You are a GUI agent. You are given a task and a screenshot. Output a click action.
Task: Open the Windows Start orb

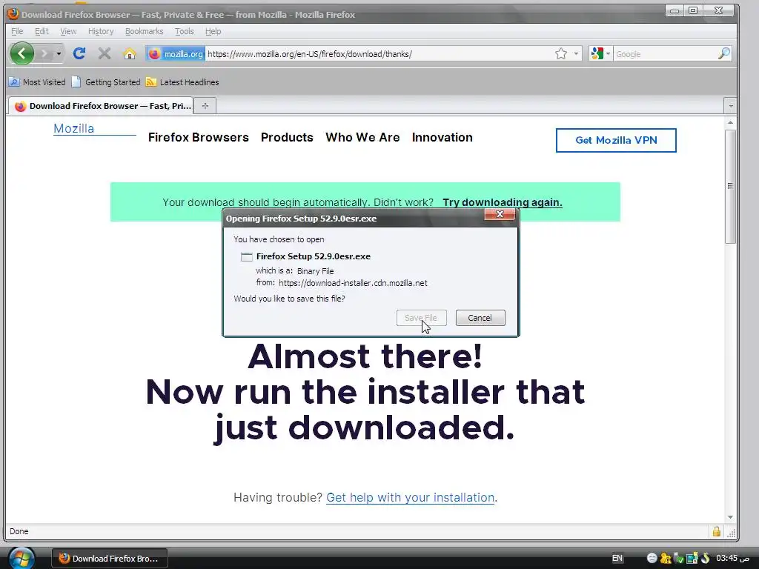pos(21,559)
